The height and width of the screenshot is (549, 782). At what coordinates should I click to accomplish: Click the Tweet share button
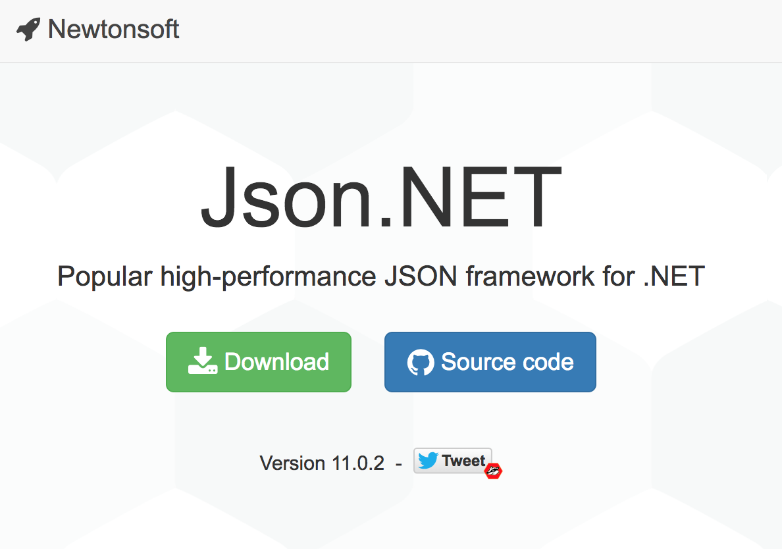point(452,461)
